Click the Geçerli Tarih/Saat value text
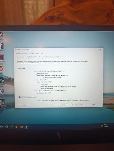The height and width of the screenshot is (151, 114). (55, 71)
